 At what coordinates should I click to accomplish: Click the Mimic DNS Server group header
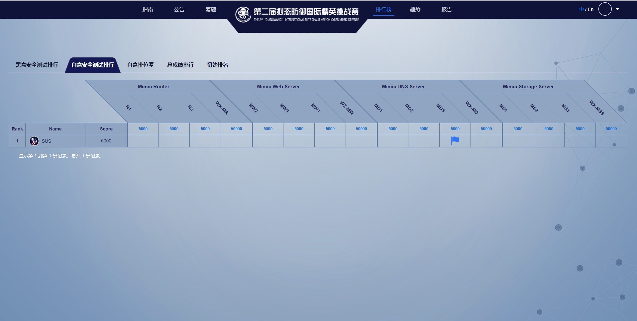tap(403, 87)
